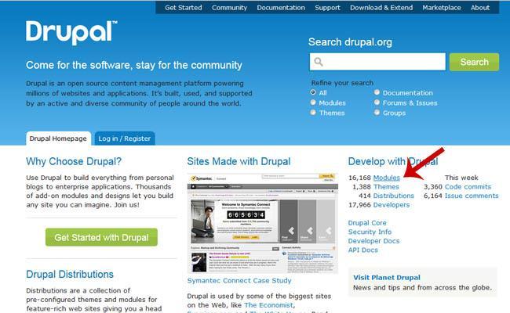This screenshot has width=510, height=313.
Task: Click the Drupal logo
Action: tap(71, 33)
